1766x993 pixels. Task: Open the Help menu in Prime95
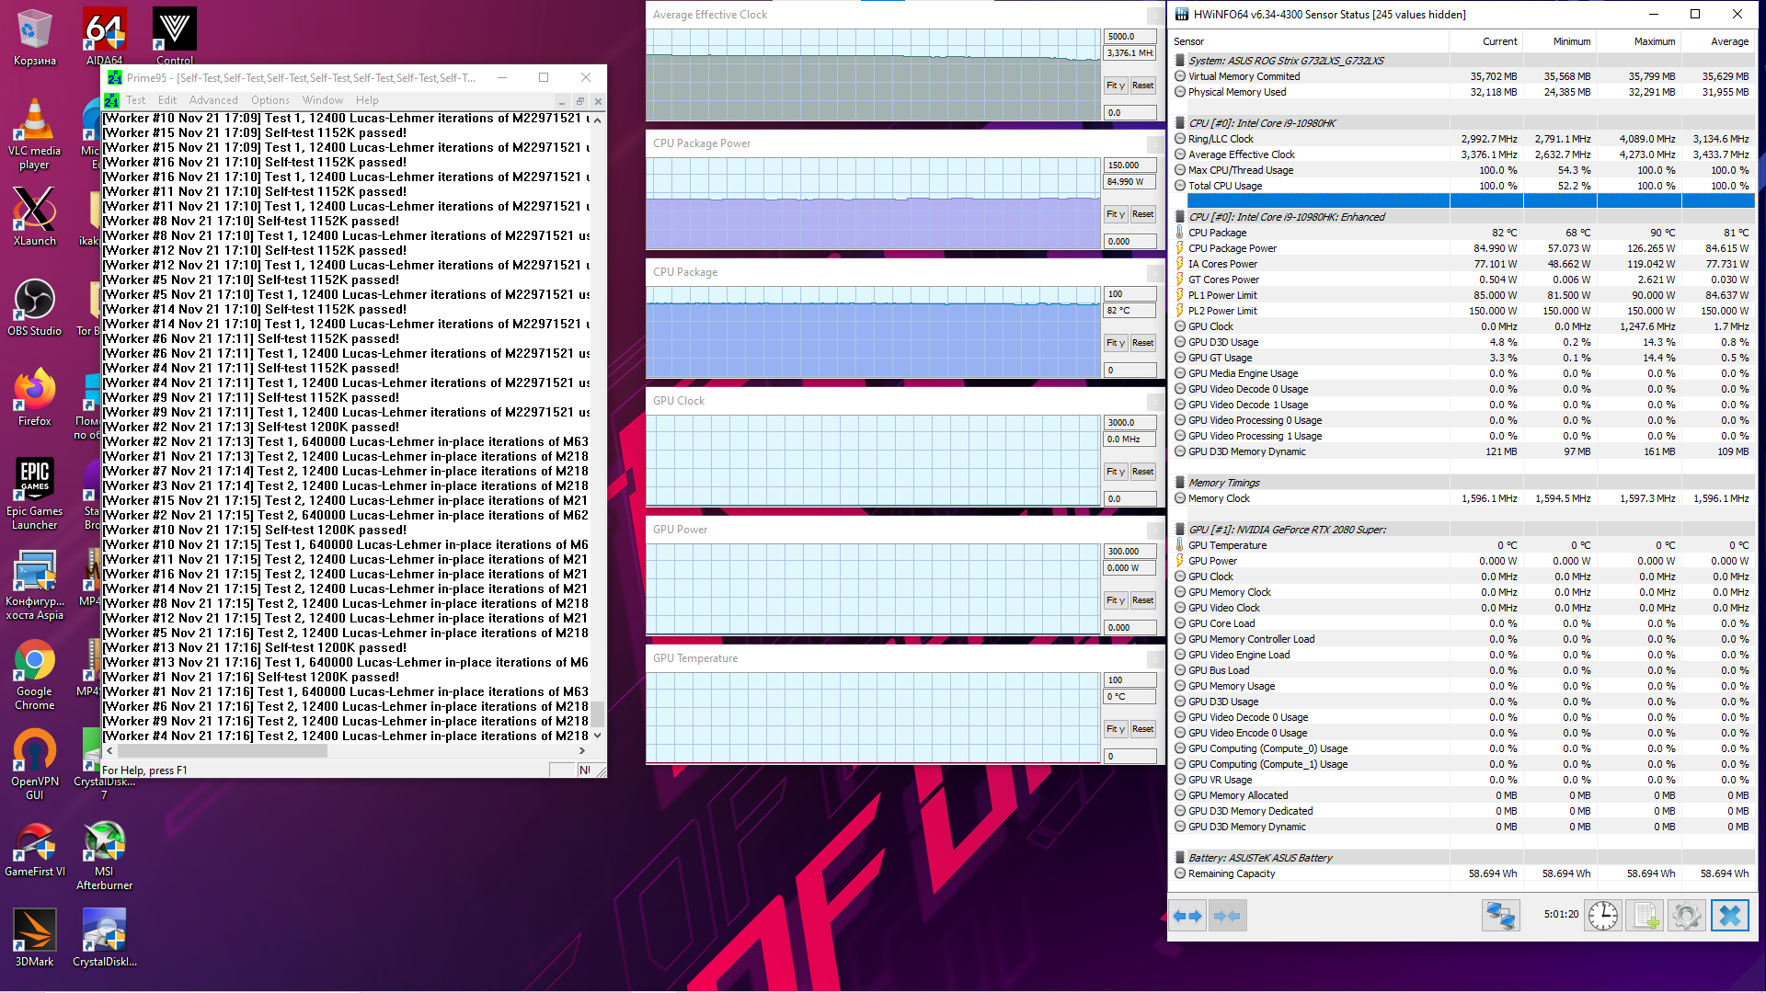click(x=367, y=100)
